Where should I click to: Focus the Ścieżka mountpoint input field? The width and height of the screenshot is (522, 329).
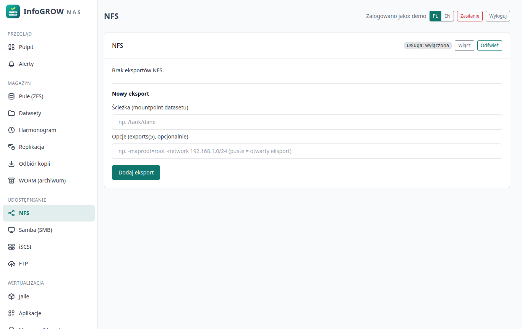[x=307, y=122]
